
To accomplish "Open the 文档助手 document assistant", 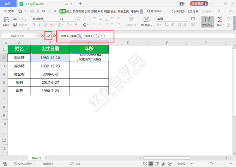I will coord(208,22).
